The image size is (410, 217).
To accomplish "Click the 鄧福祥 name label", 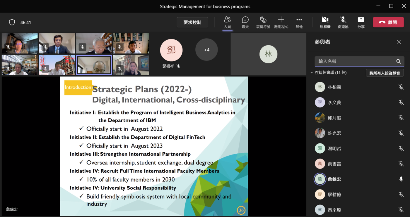I will (x=168, y=66).
